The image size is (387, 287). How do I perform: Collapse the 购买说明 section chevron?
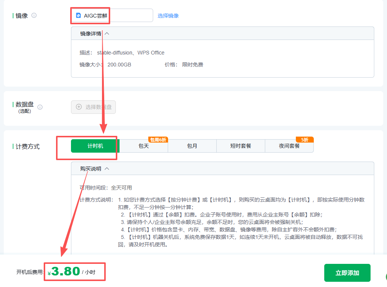click(107, 169)
